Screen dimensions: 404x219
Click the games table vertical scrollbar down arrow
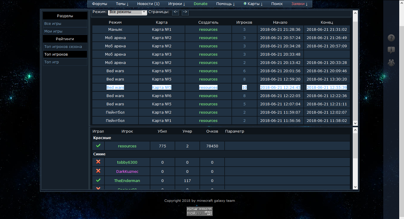(x=355, y=123)
